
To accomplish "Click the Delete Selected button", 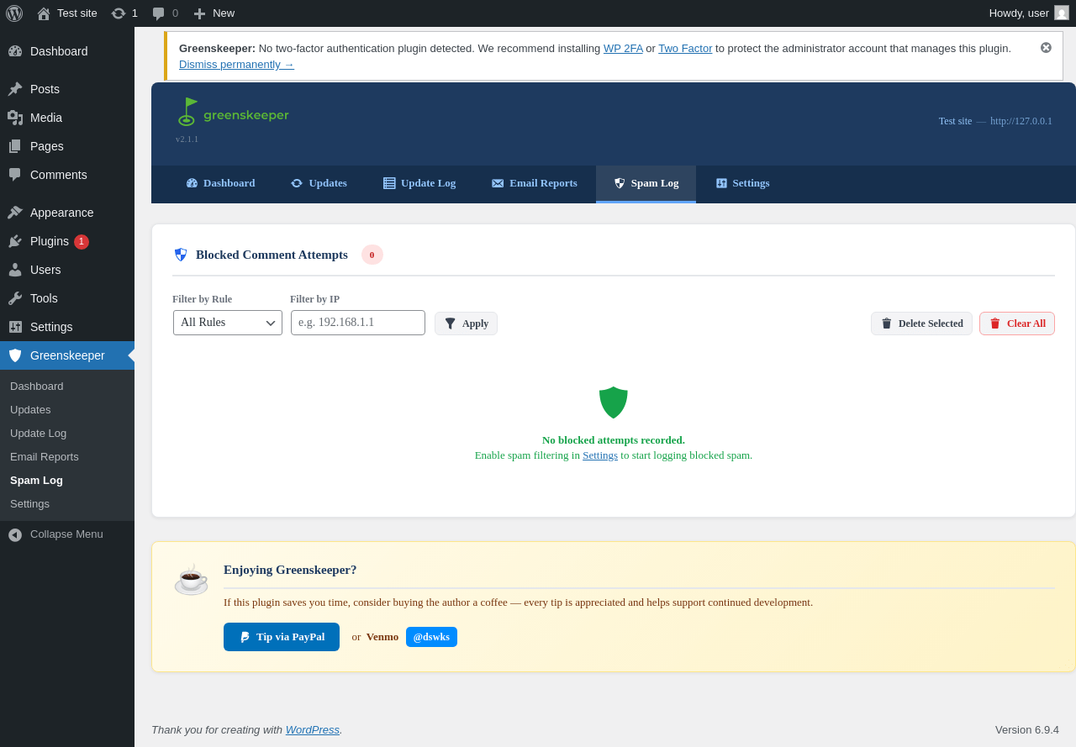I will coord(921,324).
